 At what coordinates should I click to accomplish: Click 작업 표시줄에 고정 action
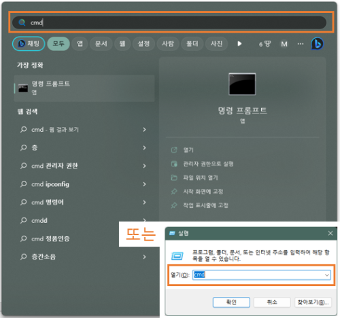[205, 205]
